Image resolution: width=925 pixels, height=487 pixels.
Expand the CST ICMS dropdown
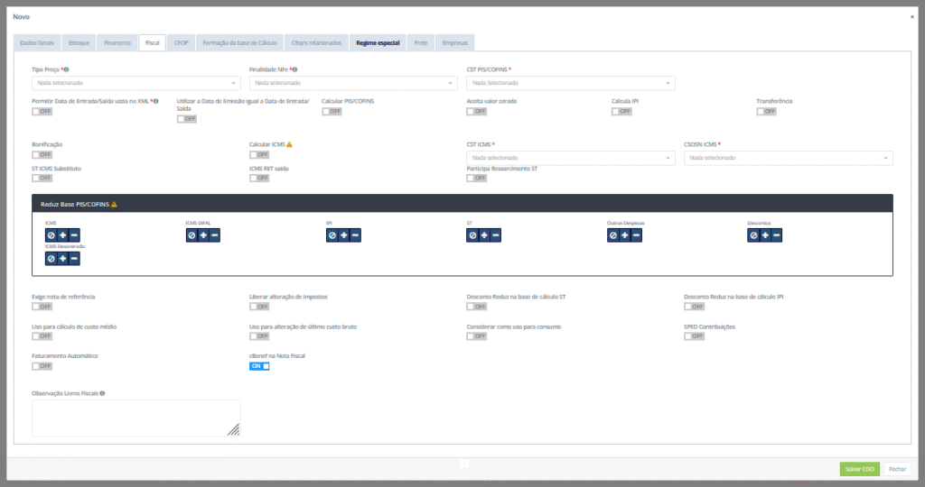pyautogui.click(x=570, y=158)
